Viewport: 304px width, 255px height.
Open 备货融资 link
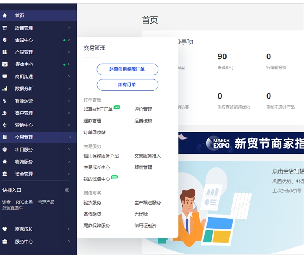click(92, 214)
